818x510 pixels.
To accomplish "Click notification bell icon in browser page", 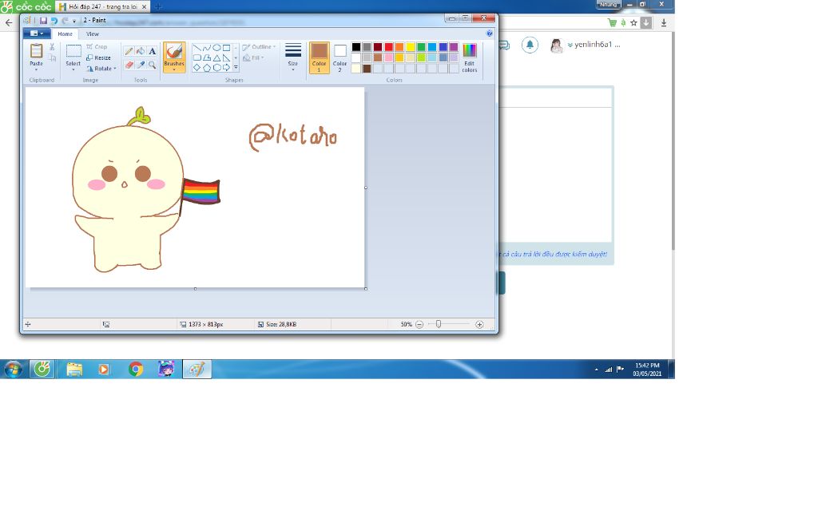I will 530,45.
